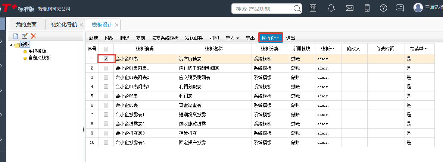Screen dimensions: 443x162
Task: Check the 会小企披露表3 row checkbox
Action: coord(106,133)
